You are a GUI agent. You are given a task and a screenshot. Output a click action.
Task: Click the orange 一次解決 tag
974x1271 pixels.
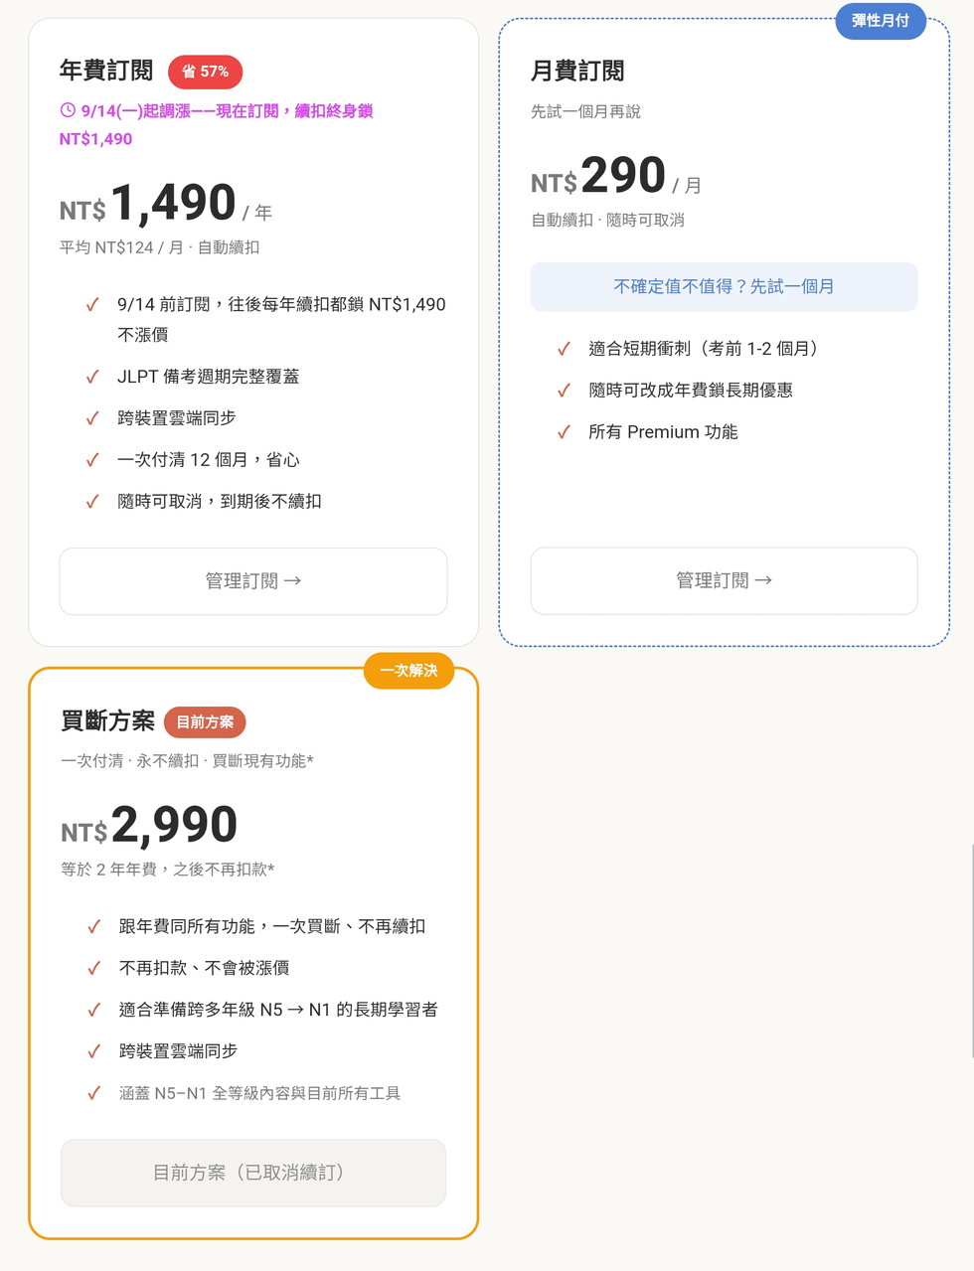click(x=408, y=671)
